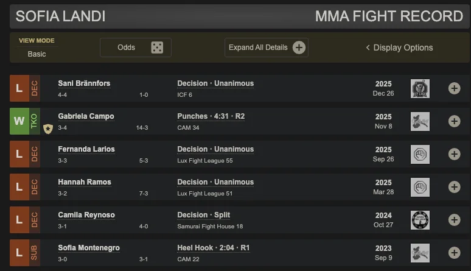Click the green W result box

pyautogui.click(x=19, y=121)
